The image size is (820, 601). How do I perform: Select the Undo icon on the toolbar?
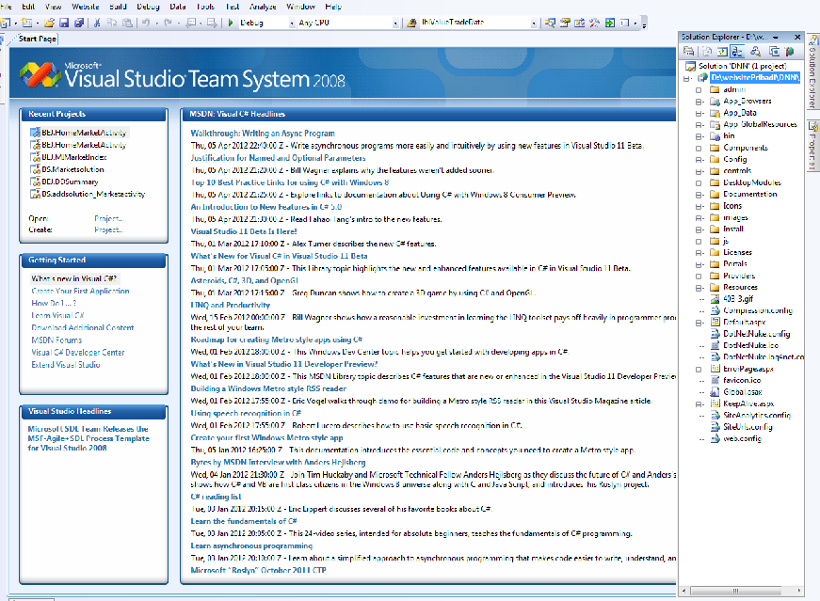tap(146, 21)
